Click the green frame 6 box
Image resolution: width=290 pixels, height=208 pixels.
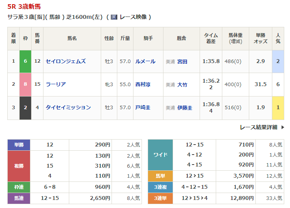(25, 61)
